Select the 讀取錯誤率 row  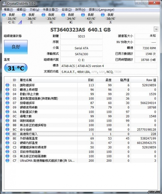click(81, 85)
